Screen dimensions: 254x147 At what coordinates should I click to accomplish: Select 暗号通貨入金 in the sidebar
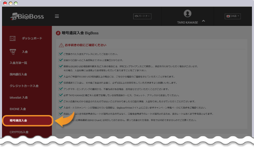28,121
